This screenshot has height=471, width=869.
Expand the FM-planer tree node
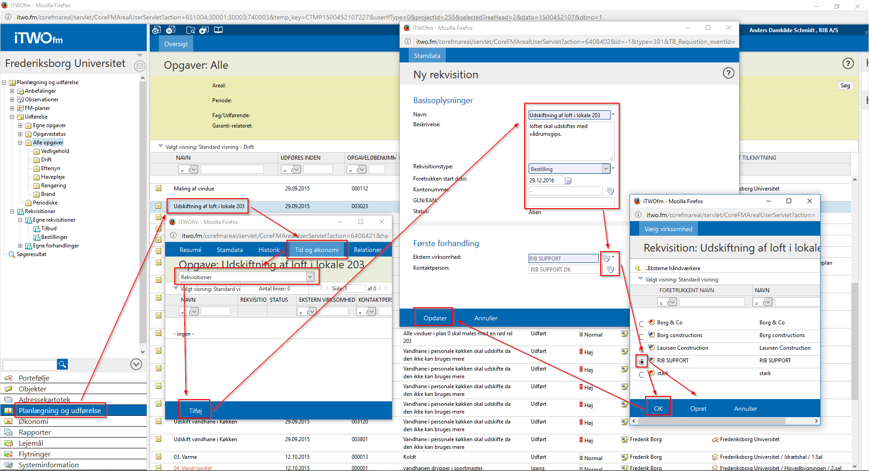[12, 108]
